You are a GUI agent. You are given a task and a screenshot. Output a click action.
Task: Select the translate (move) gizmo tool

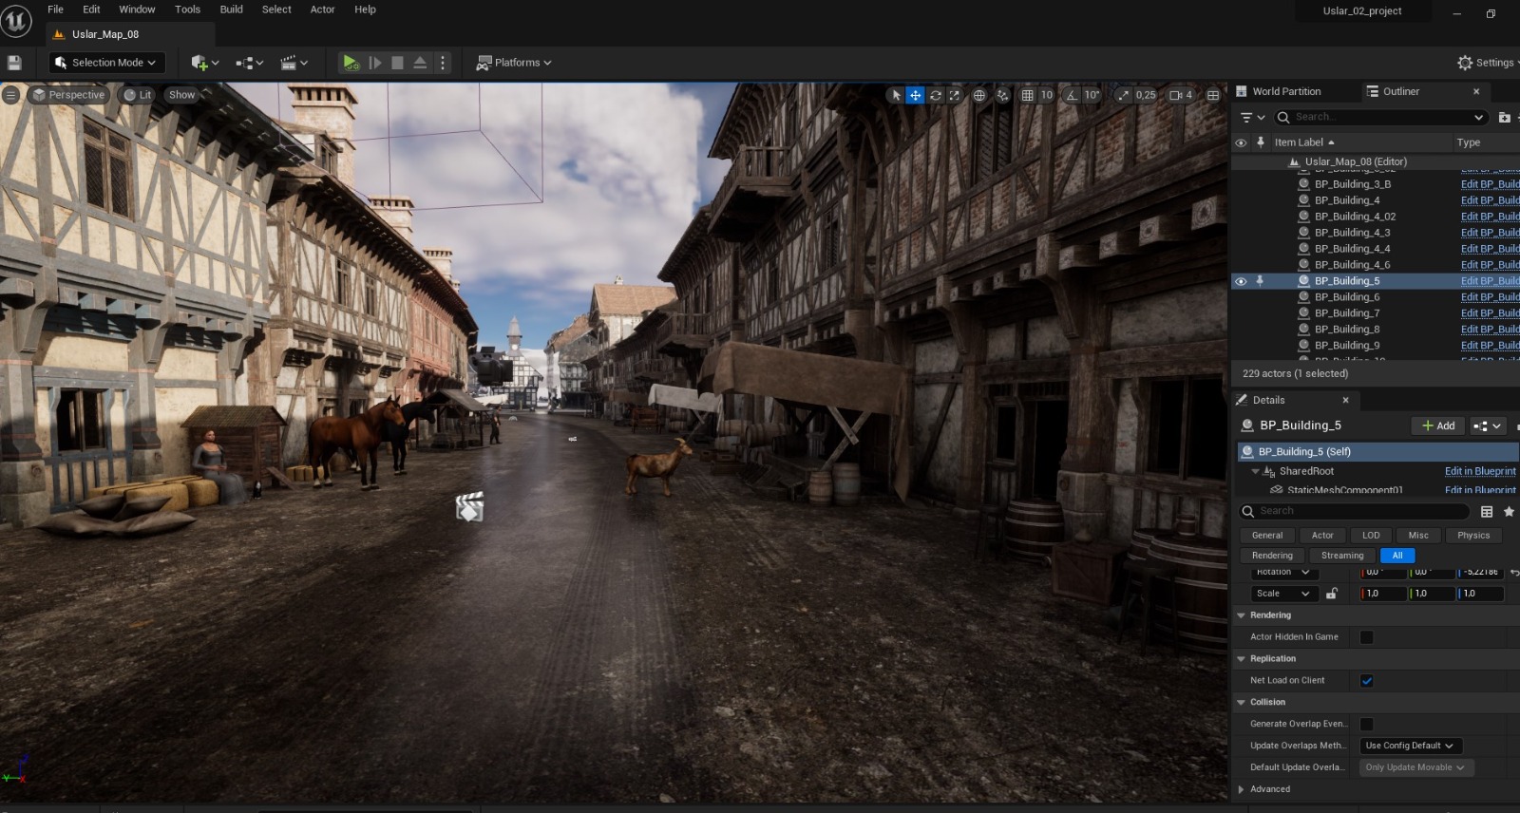click(x=915, y=95)
